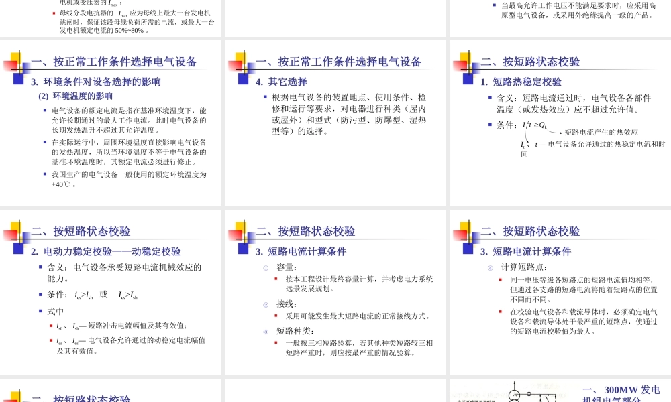Expand the "按正常工作条件选择电气设备" slide
Image resolution: width=671 pixels, height=402 pixels.
pyautogui.click(x=111, y=62)
